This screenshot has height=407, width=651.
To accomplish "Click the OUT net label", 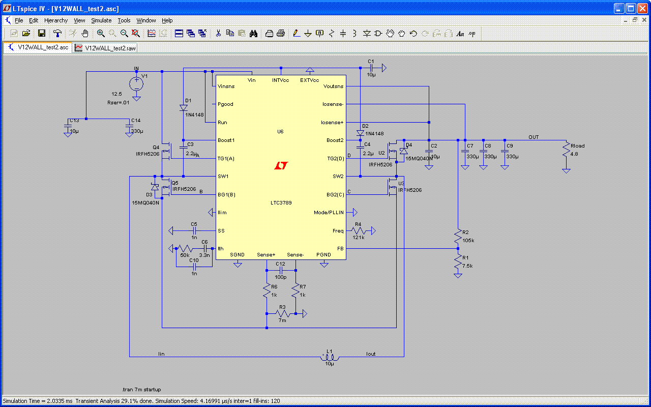I will (534, 137).
